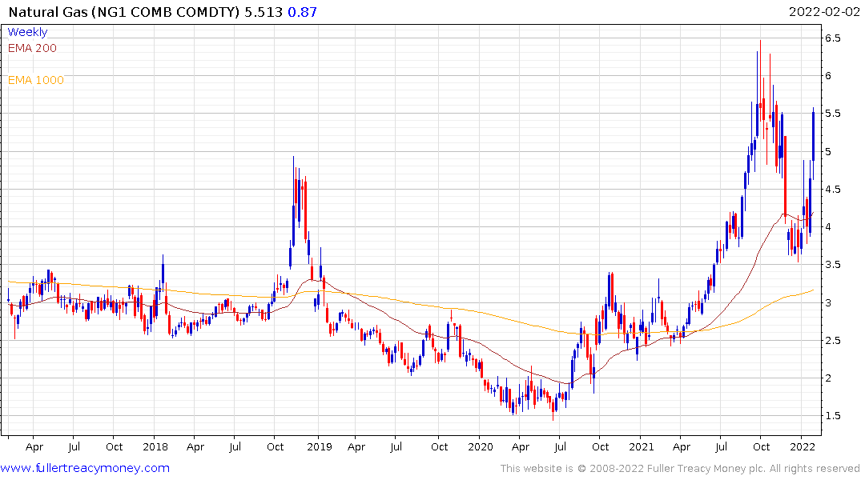Select the 'Weekly' interval label

(x=27, y=32)
